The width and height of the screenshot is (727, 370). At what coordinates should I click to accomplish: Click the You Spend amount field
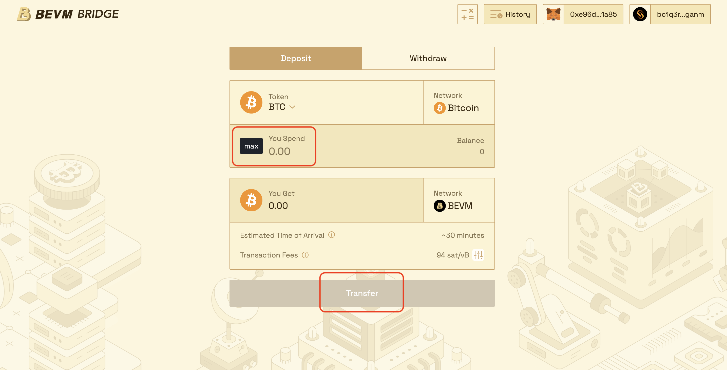[x=285, y=151]
